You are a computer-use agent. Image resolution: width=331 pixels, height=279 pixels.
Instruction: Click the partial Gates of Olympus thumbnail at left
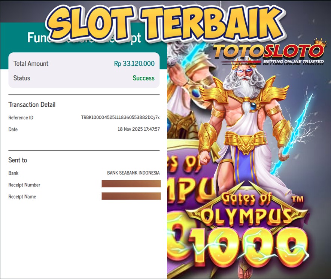pos(186,161)
